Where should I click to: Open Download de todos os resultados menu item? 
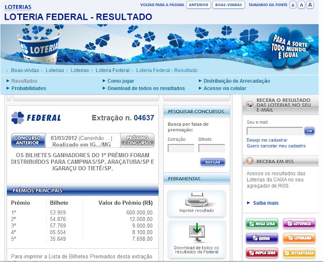pos(146,88)
